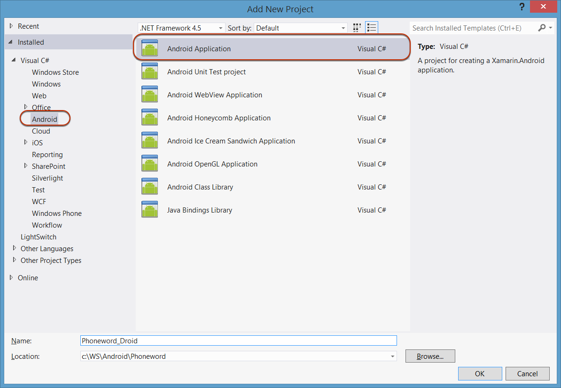Click the search magnifier icon
The width and height of the screenshot is (561, 388).
point(542,28)
